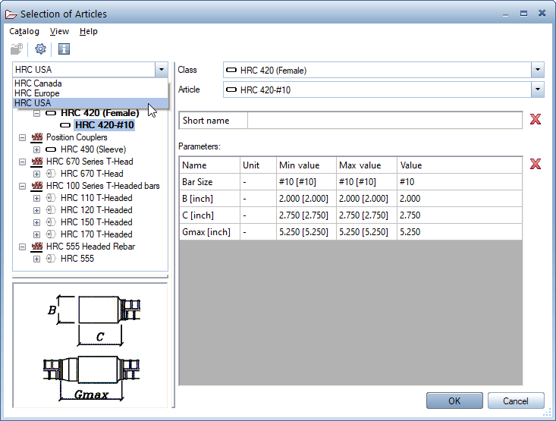Open settings via the gear icon

tap(40, 49)
